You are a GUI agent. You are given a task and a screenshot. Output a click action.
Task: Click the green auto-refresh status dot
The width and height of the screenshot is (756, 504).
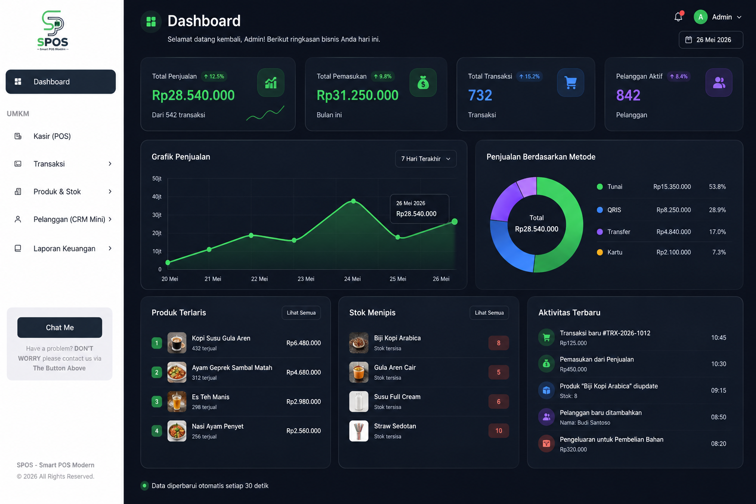pos(145,486)
